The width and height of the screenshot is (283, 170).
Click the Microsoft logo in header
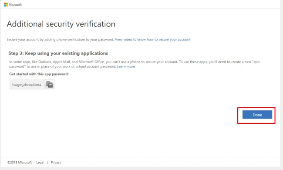(x=13, y=4)
